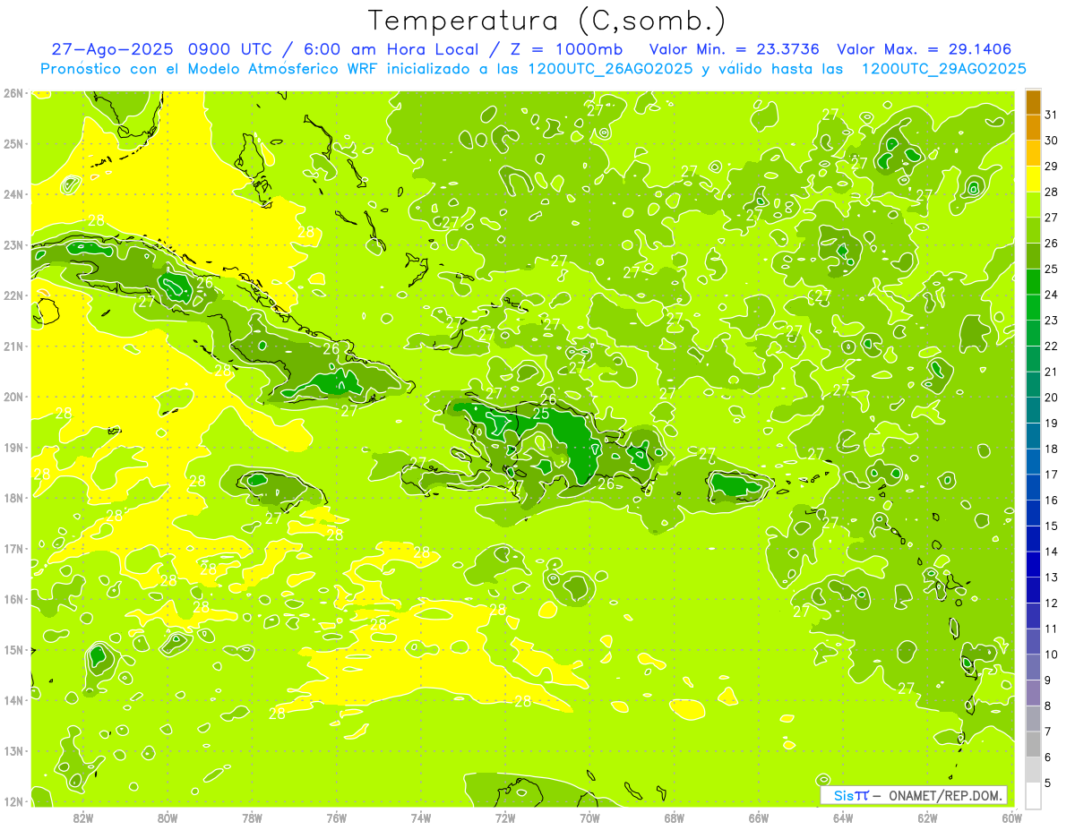Click the color bar scale label 20

tap(1051, 398)
